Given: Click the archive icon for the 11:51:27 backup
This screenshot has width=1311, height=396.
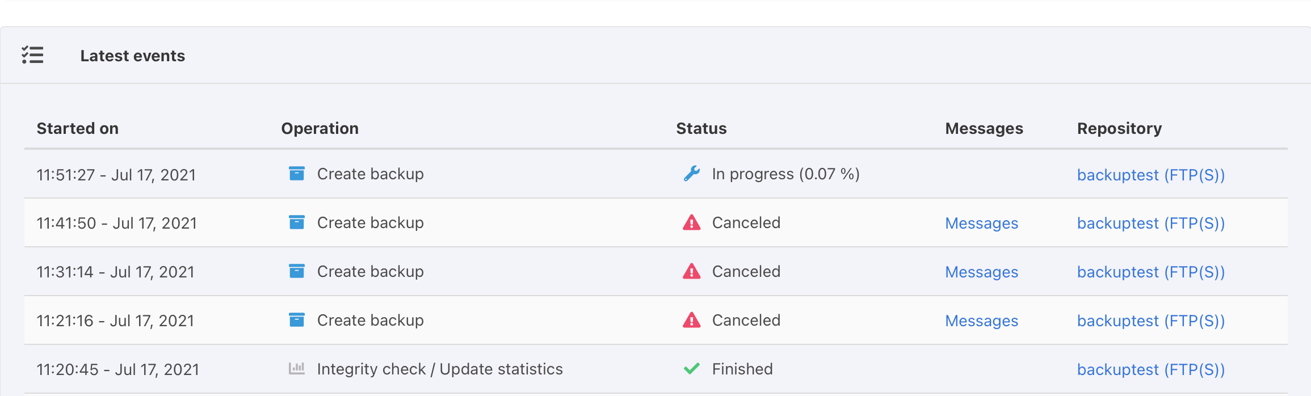Looking at the screenshot, I should click(296, 174).
